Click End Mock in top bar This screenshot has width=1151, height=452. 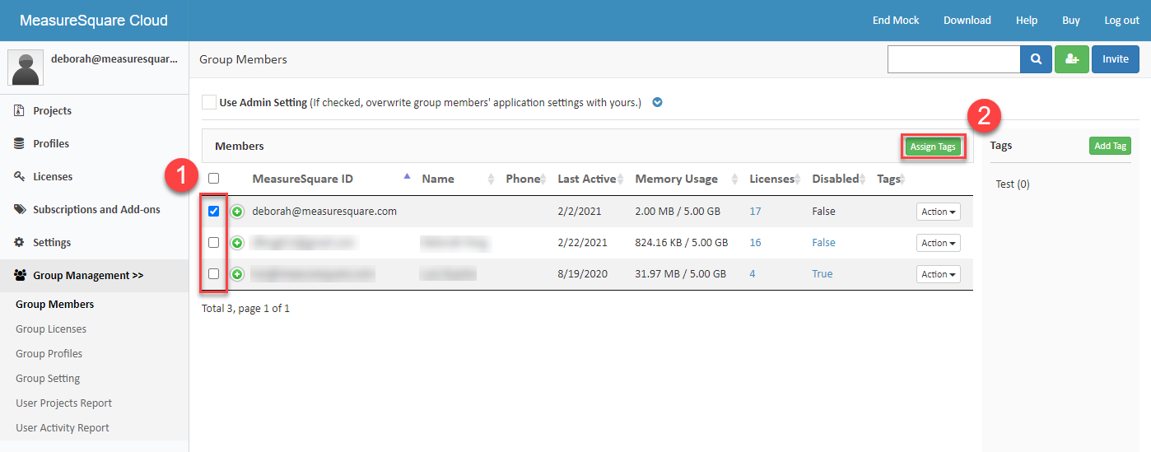(896, 20)
